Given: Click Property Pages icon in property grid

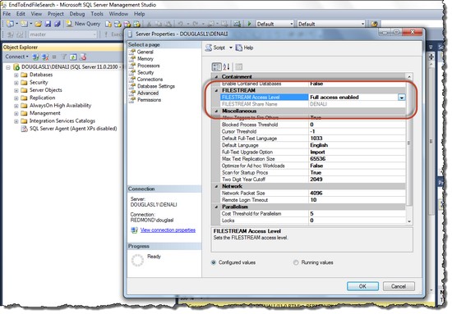Looking at the screenshot, I should tap(238, 66).
